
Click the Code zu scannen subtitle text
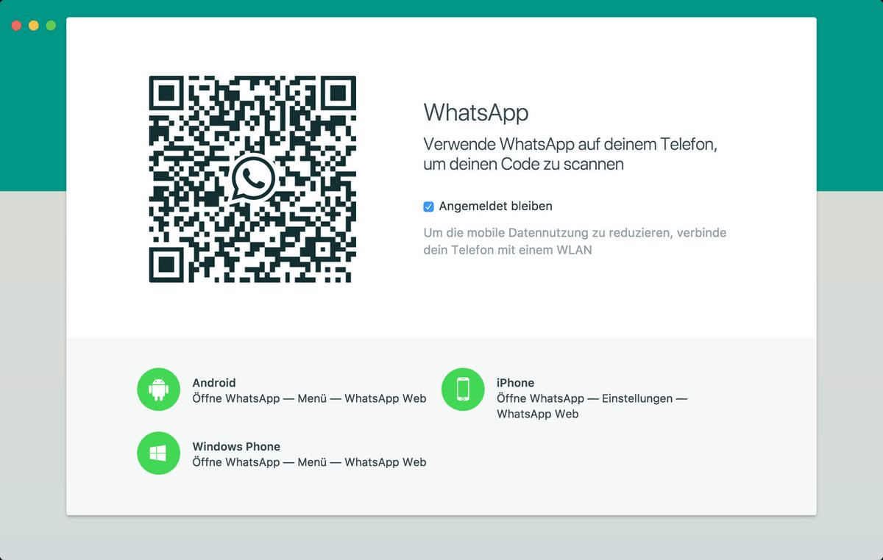click(574, 154)
